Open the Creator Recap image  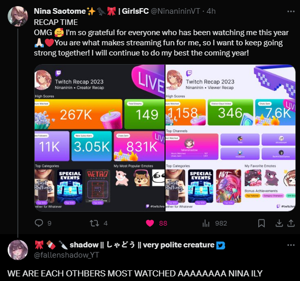[x=99, y=138]
